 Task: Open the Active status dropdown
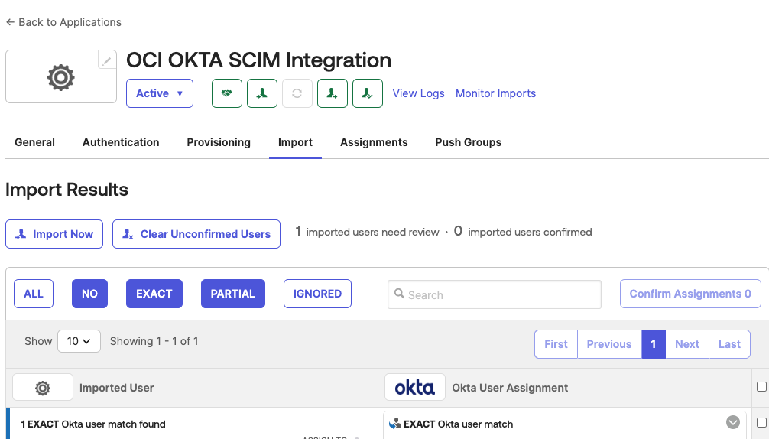[160, 93]
